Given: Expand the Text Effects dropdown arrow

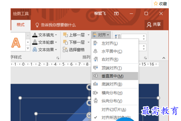Looking at the screenshot, I should coord(56,50).
